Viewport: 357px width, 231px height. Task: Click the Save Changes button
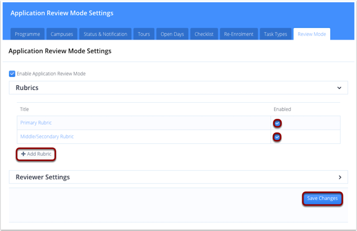[322, 198]
